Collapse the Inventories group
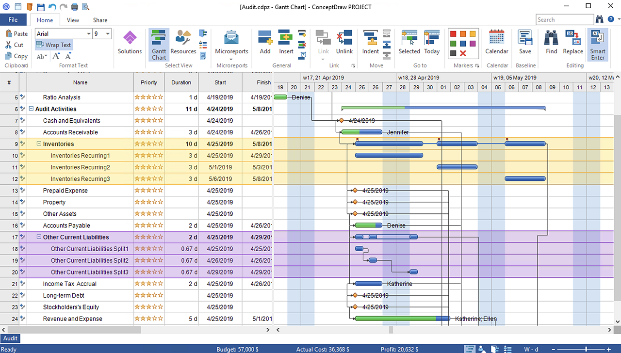 point(39,144)
